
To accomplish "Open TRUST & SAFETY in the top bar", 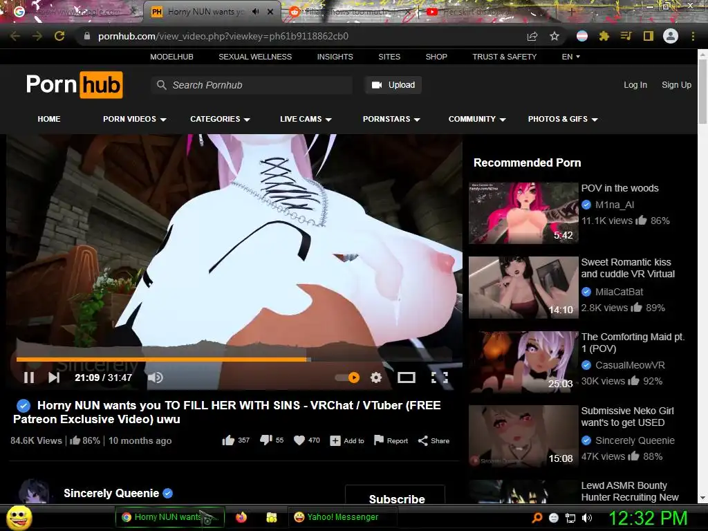I will [504, 57].
